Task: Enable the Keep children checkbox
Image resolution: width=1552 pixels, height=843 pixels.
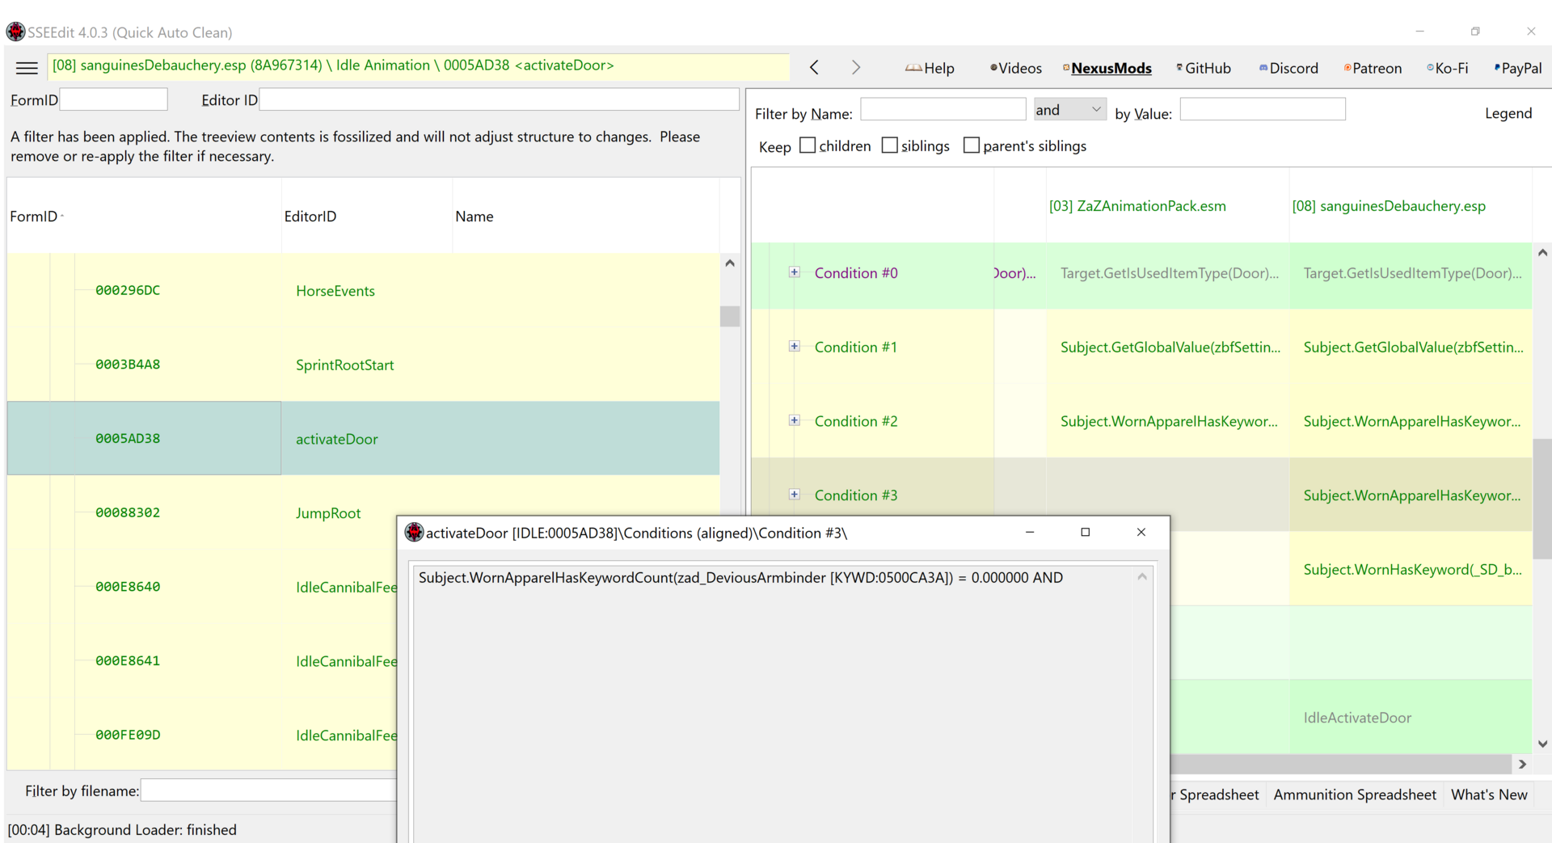Action: [808, 145]
